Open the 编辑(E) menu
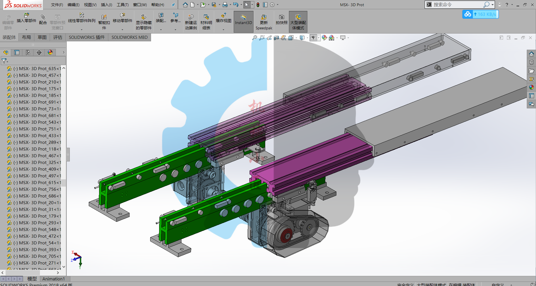The height and width of the screenshot is (286, 536). click(73, 5)
